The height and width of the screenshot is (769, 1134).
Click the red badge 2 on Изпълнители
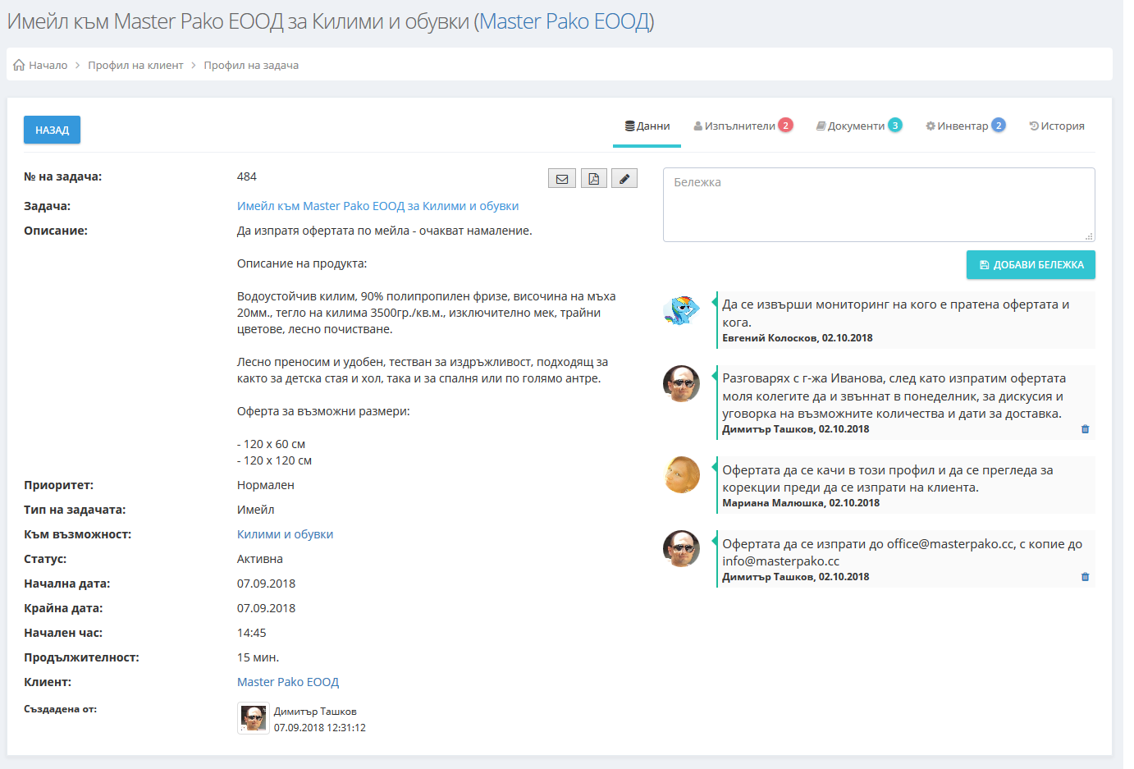[785, 125]
